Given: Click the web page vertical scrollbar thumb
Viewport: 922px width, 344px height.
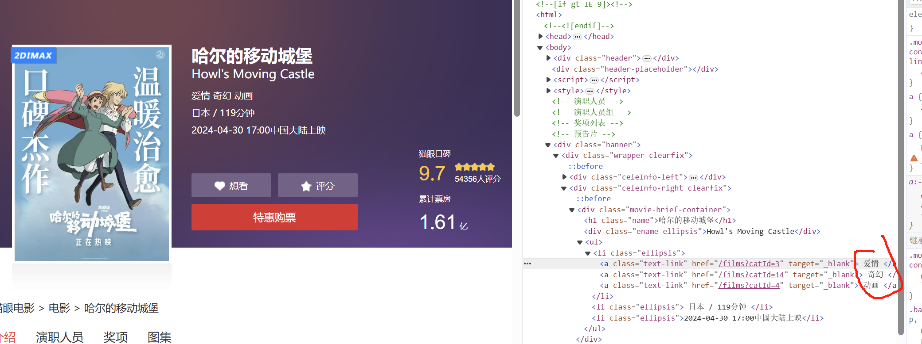Looking at the screenshot, I should click(x=517, y=58).
